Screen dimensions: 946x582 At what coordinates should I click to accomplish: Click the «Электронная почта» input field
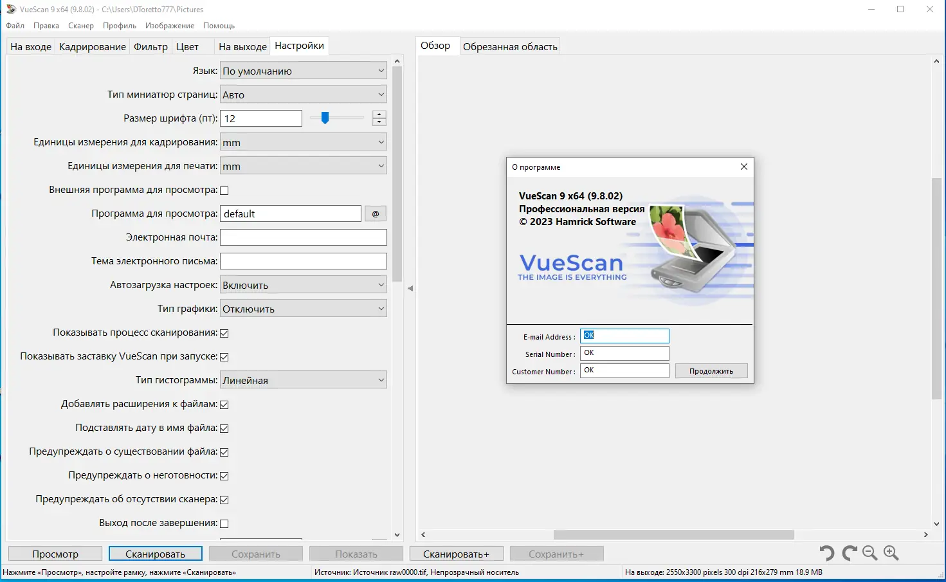click(303, 237)
